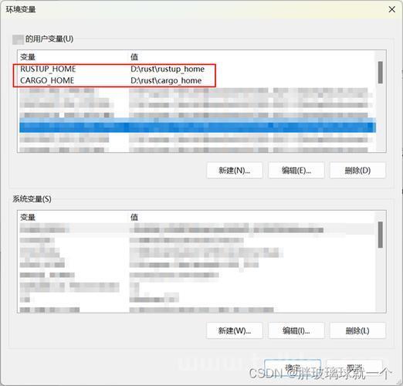Click 新建(W)... to add system variable
Viewport: 403px width, 386px height.
click(235, 330)
